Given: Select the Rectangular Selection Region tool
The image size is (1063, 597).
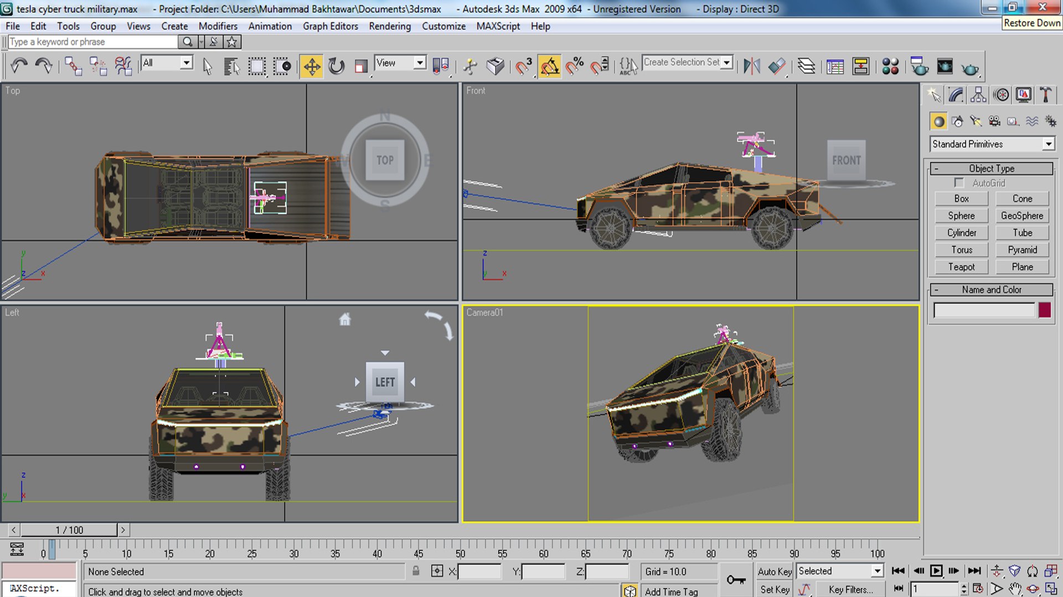Looking at the screenshot, I should click(257, 66).
